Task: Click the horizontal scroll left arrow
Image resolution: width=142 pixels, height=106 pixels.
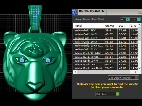Action: click(x=75, y=72)
